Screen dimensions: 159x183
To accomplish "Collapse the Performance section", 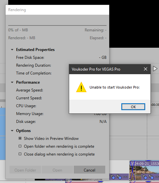I will click(x=12, y=82).
